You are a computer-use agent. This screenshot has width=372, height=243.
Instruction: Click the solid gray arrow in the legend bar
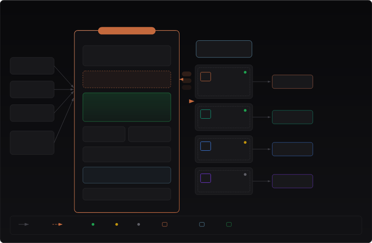[24, 224]
